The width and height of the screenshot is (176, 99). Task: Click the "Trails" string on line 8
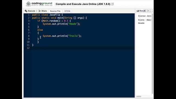[73, 36]
